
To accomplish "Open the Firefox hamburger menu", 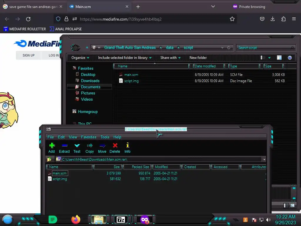I will tap(294, 19).
